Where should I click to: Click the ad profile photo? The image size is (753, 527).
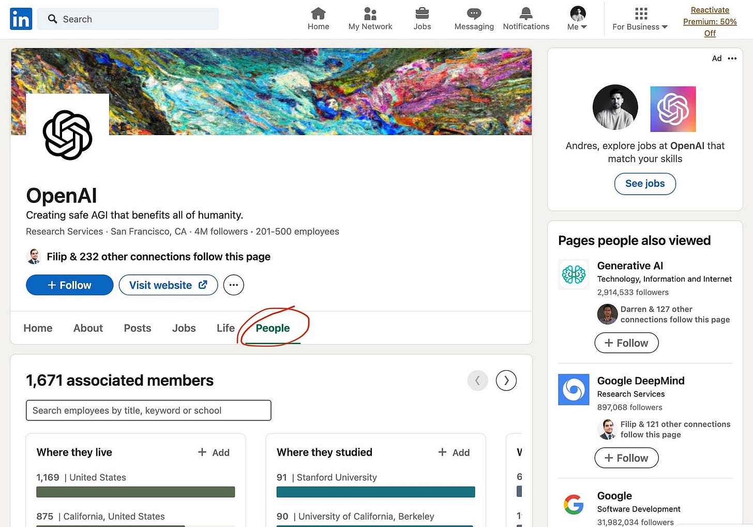coord(615,107)
